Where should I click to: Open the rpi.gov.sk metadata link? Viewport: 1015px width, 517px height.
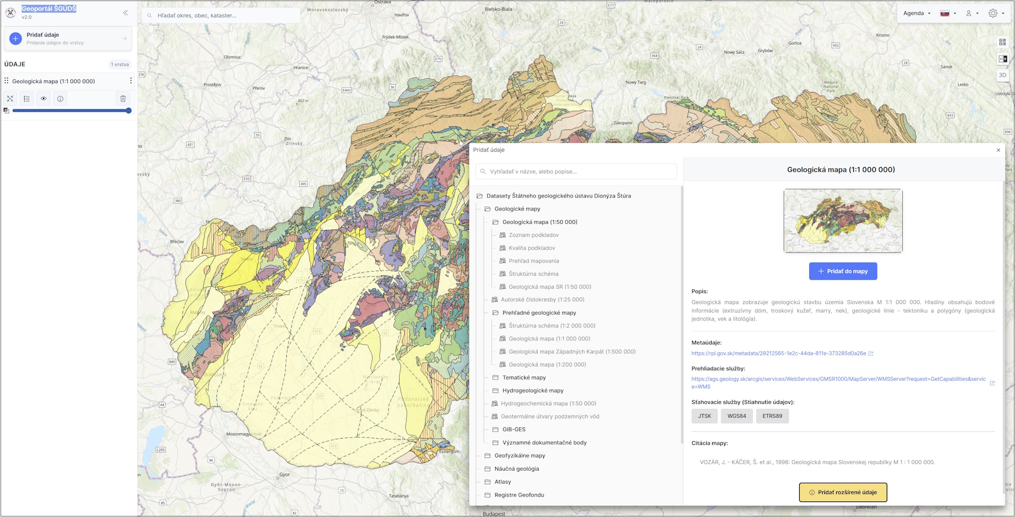click(x=778, y=353)
